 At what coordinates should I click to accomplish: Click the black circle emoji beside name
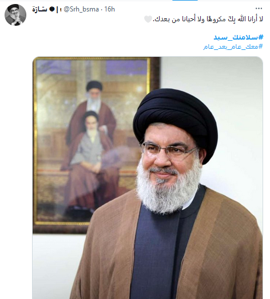click(x=52, y=9)
